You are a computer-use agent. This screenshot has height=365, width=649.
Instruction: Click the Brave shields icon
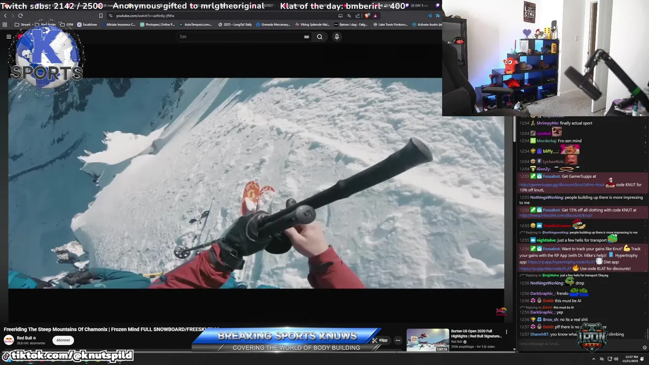click(367, 16)
